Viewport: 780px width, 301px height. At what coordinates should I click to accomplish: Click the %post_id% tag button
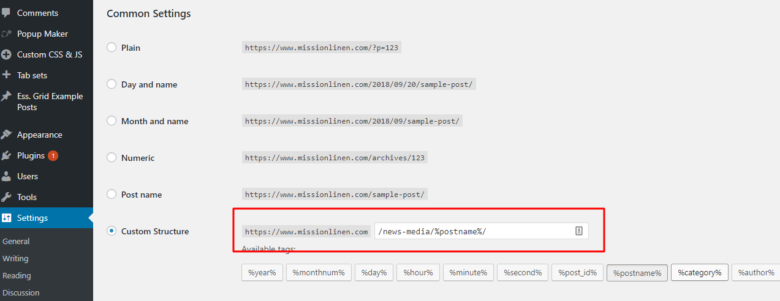578,272
